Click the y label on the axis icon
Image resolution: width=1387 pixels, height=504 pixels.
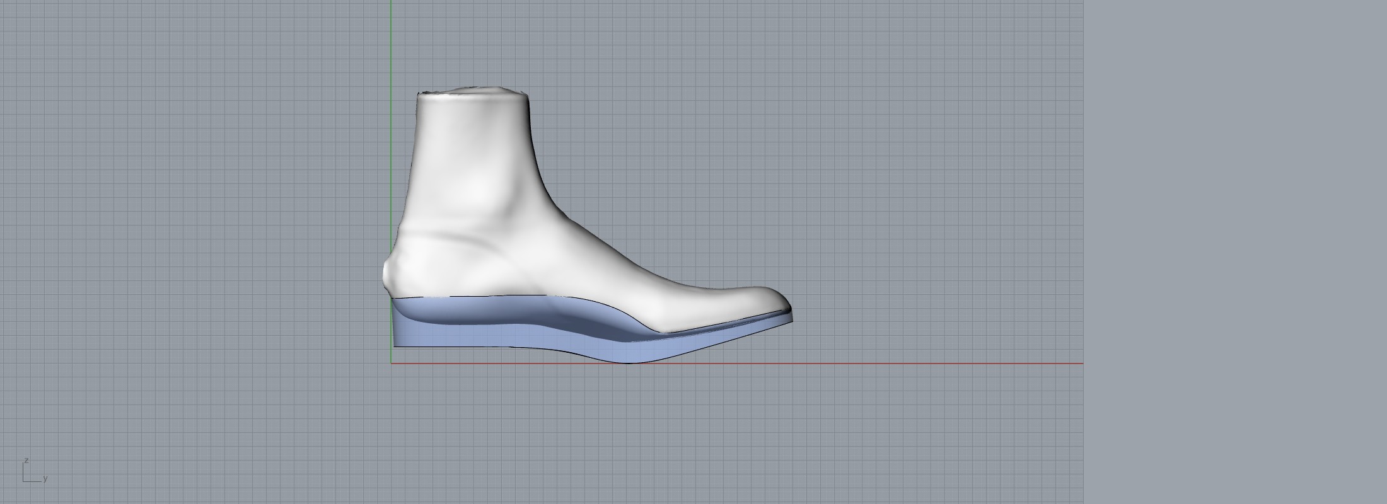[45, 479]
